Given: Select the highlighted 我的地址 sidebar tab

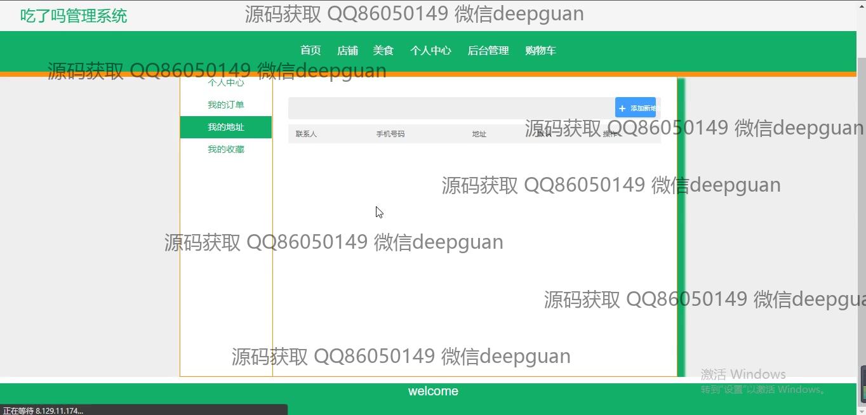Looking at the screenshot, I should tap(226, 127).
